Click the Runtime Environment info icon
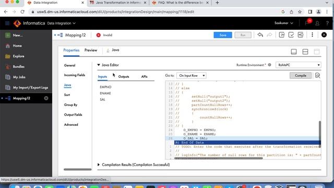Viewport: 334px width, 188px height. click(269, 65)
